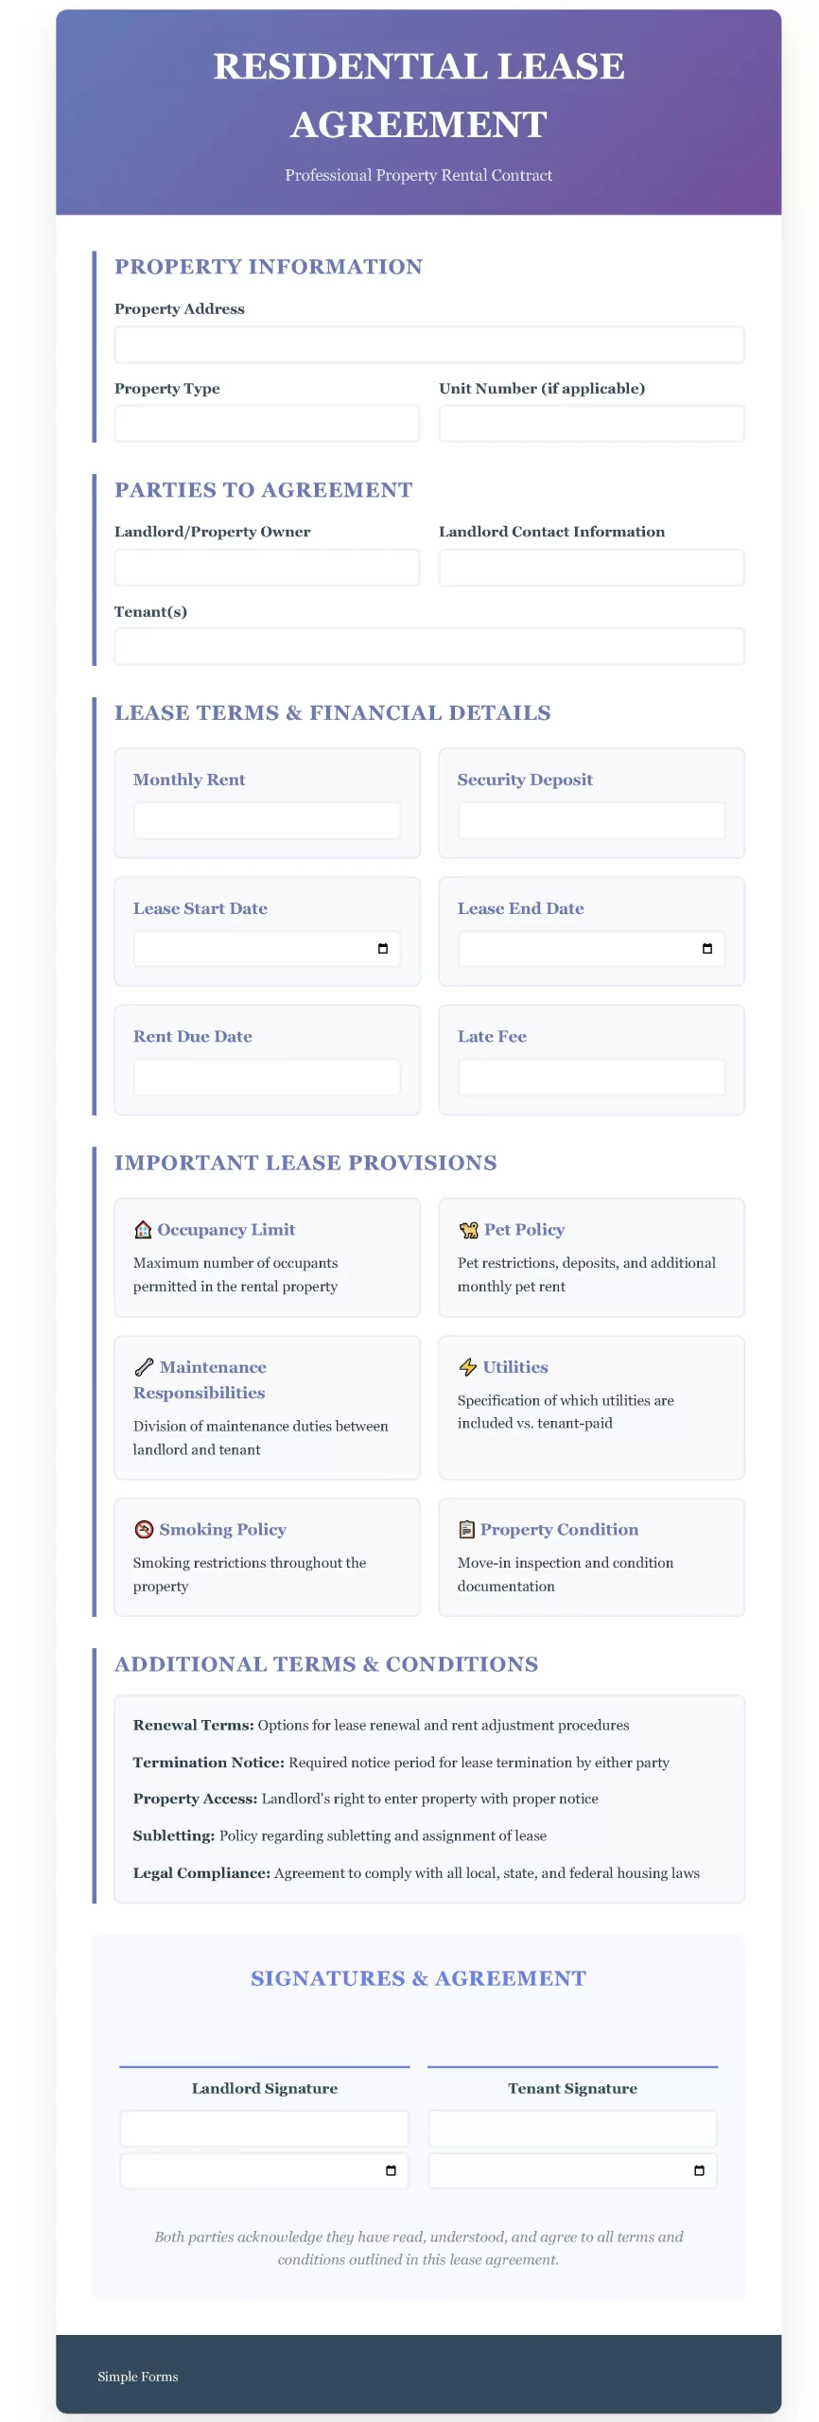Click the Unit Number field

point(591,424)
